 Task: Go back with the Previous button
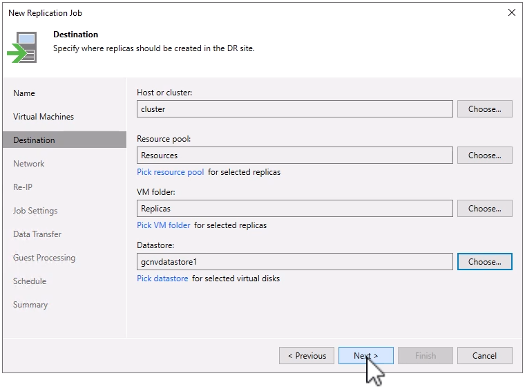[307, 356]
